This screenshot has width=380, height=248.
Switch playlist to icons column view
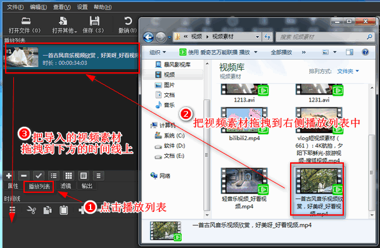point(84,176)
